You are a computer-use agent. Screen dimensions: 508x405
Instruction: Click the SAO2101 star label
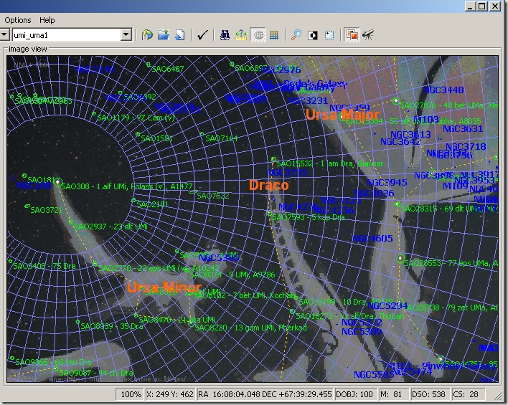click(x=152, y=204)
